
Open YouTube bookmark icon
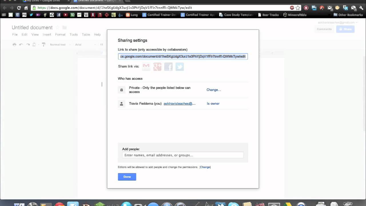[65, 15]
